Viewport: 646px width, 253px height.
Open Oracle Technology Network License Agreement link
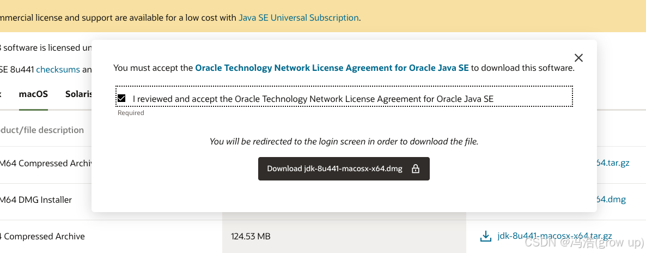332,68
